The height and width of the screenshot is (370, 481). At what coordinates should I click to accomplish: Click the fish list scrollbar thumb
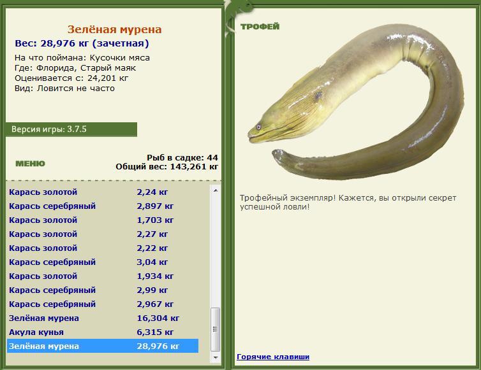[x=216, y=329]
